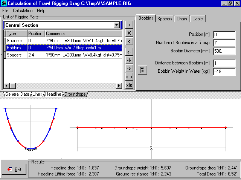Open the Calculation menu
Viewport: 241px width, 180px height.
pyautogui.click(x=23, y=11)
